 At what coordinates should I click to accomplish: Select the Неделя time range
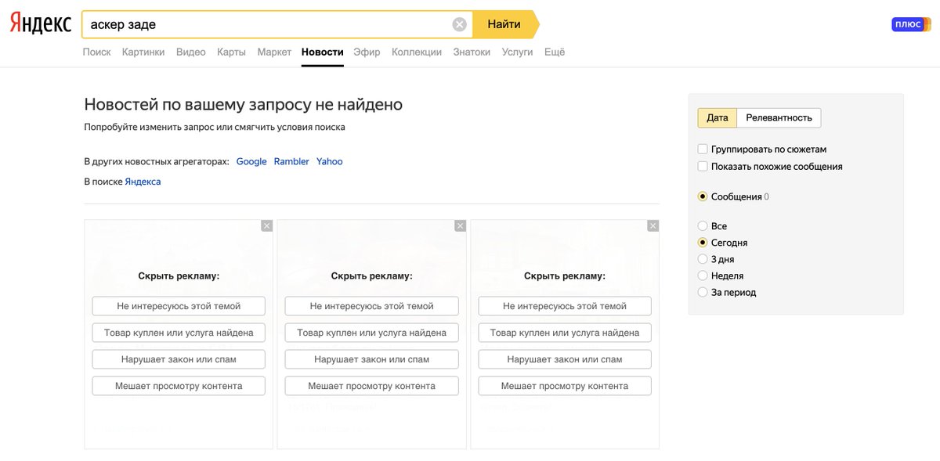[703, 276]
